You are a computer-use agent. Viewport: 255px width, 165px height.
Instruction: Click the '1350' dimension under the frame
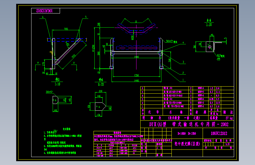[x=136, y=75]
